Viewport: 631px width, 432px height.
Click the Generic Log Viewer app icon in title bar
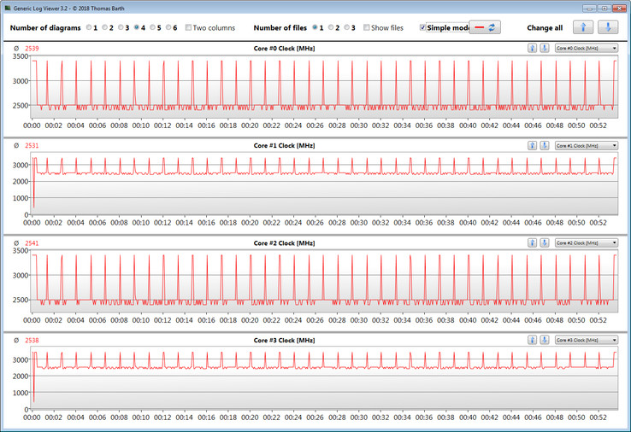[x=7, y=8]
